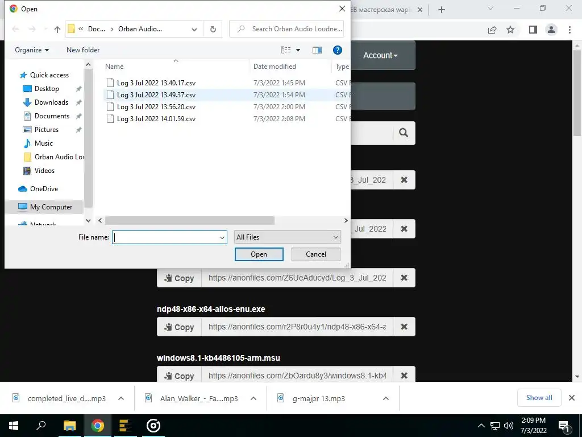Screen dimensions: 582x437
Task: Expand the File name dropdown arrow
Action: (x=222, y=237)
